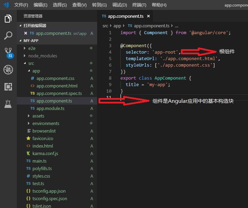Open tsconfig.app.json file
This screenshot has height=208, width=248.
(57, 191)
